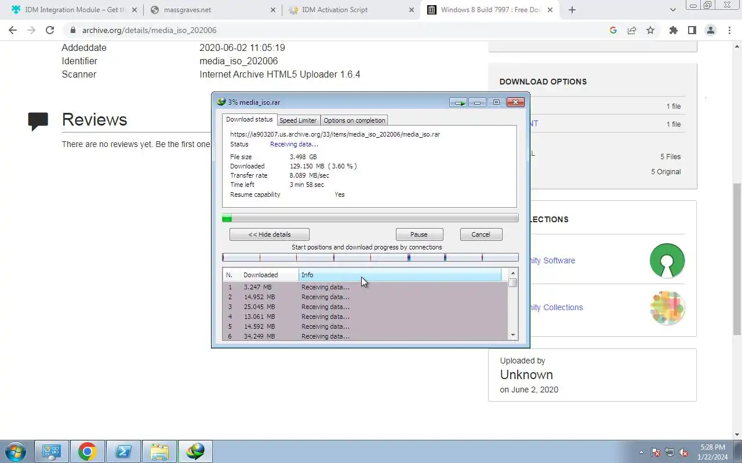Viewport: 742px width, 463px height.
Task: Open the Speed Limiter tab in IDM
Action: click(x=298, y=120)
